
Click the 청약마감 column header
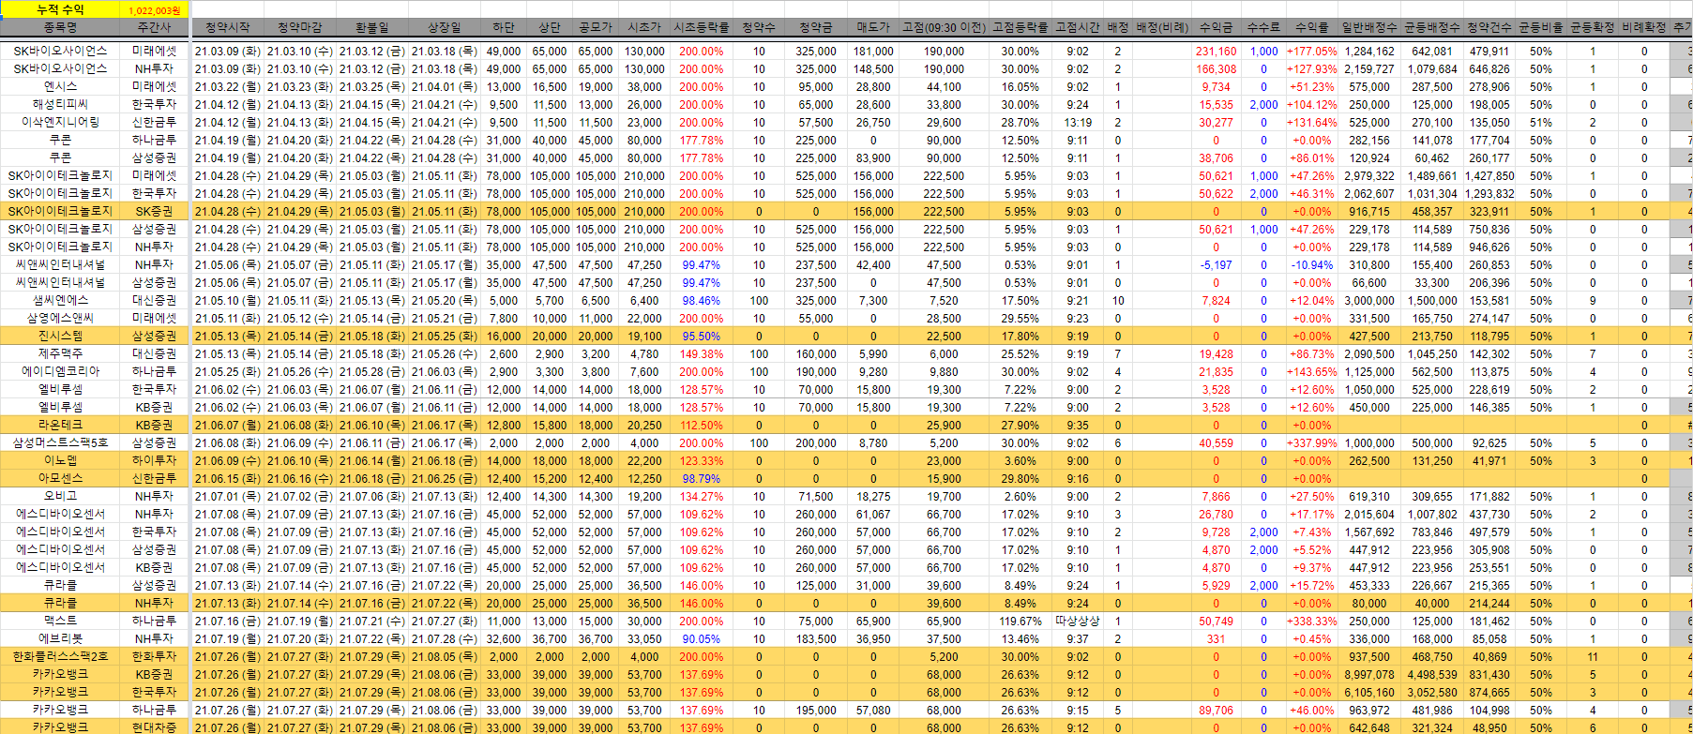tap(300, 27)
